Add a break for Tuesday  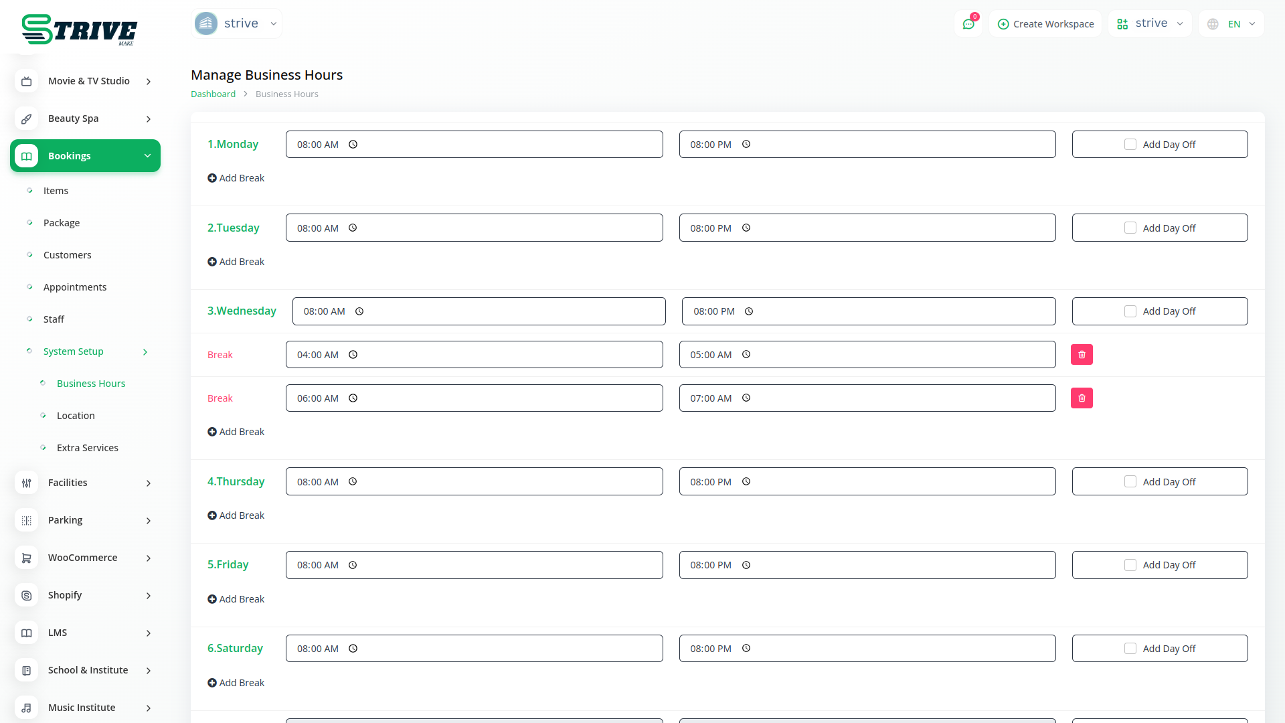[x=236, y=262]
